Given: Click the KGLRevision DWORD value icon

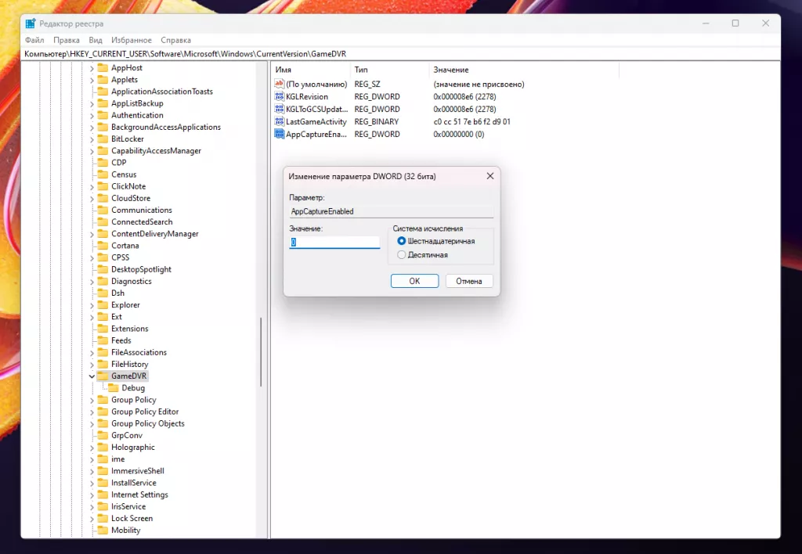Looking at the screenshot, I should click(x=279, y=96).
